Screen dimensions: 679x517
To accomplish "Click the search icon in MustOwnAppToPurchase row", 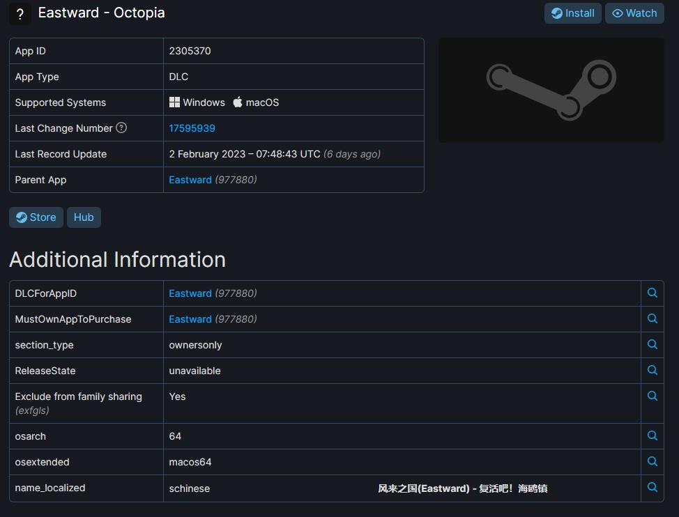I will point(653,319).
